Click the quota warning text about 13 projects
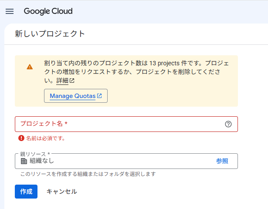Viewport: 268px width, 209px height. (136, 72)
